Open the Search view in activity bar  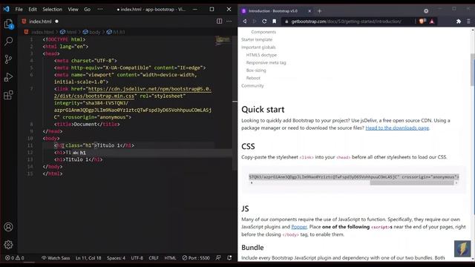click(8, 42)
